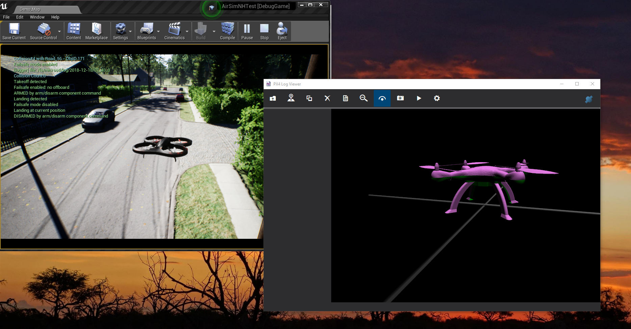Capture a screenshot with the camera icon
This screenshot has height=329, width=631.
400,98
